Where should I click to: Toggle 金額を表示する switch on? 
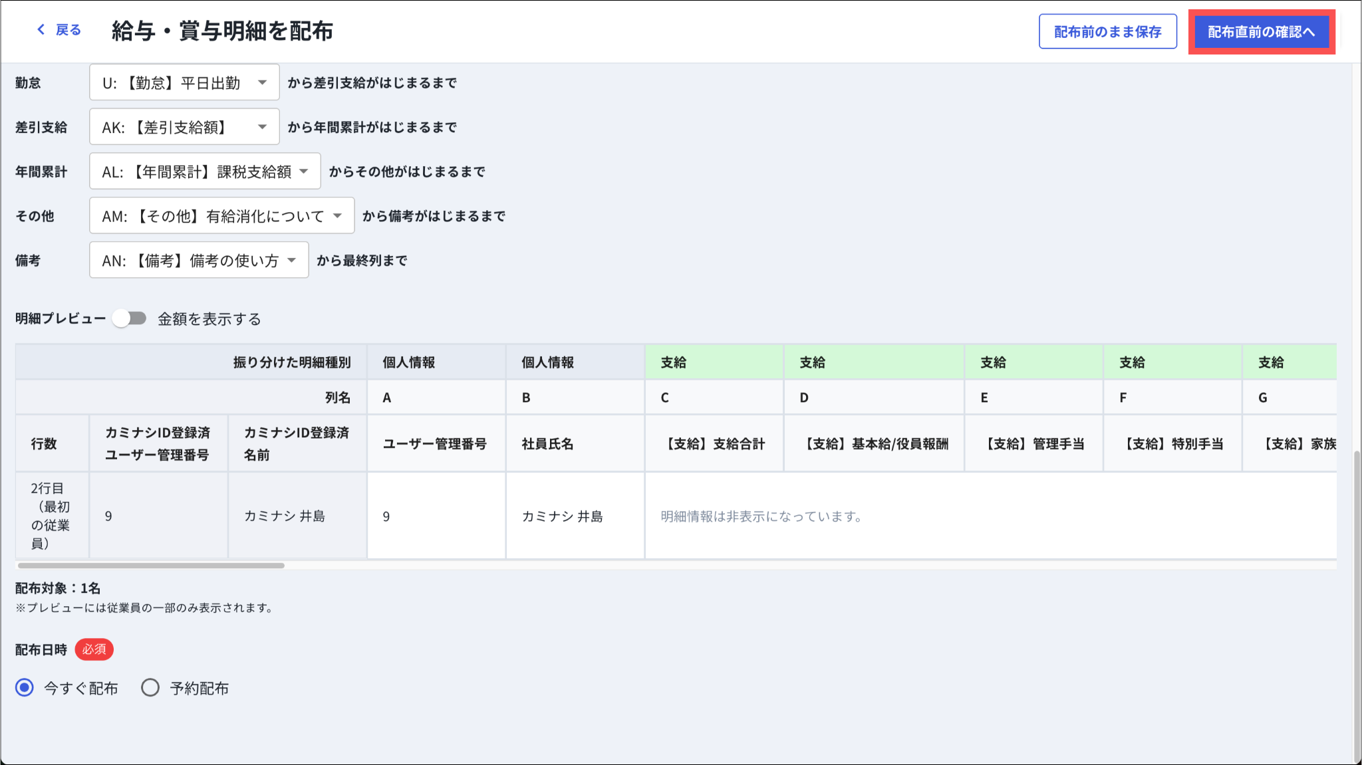pos(130,319)
